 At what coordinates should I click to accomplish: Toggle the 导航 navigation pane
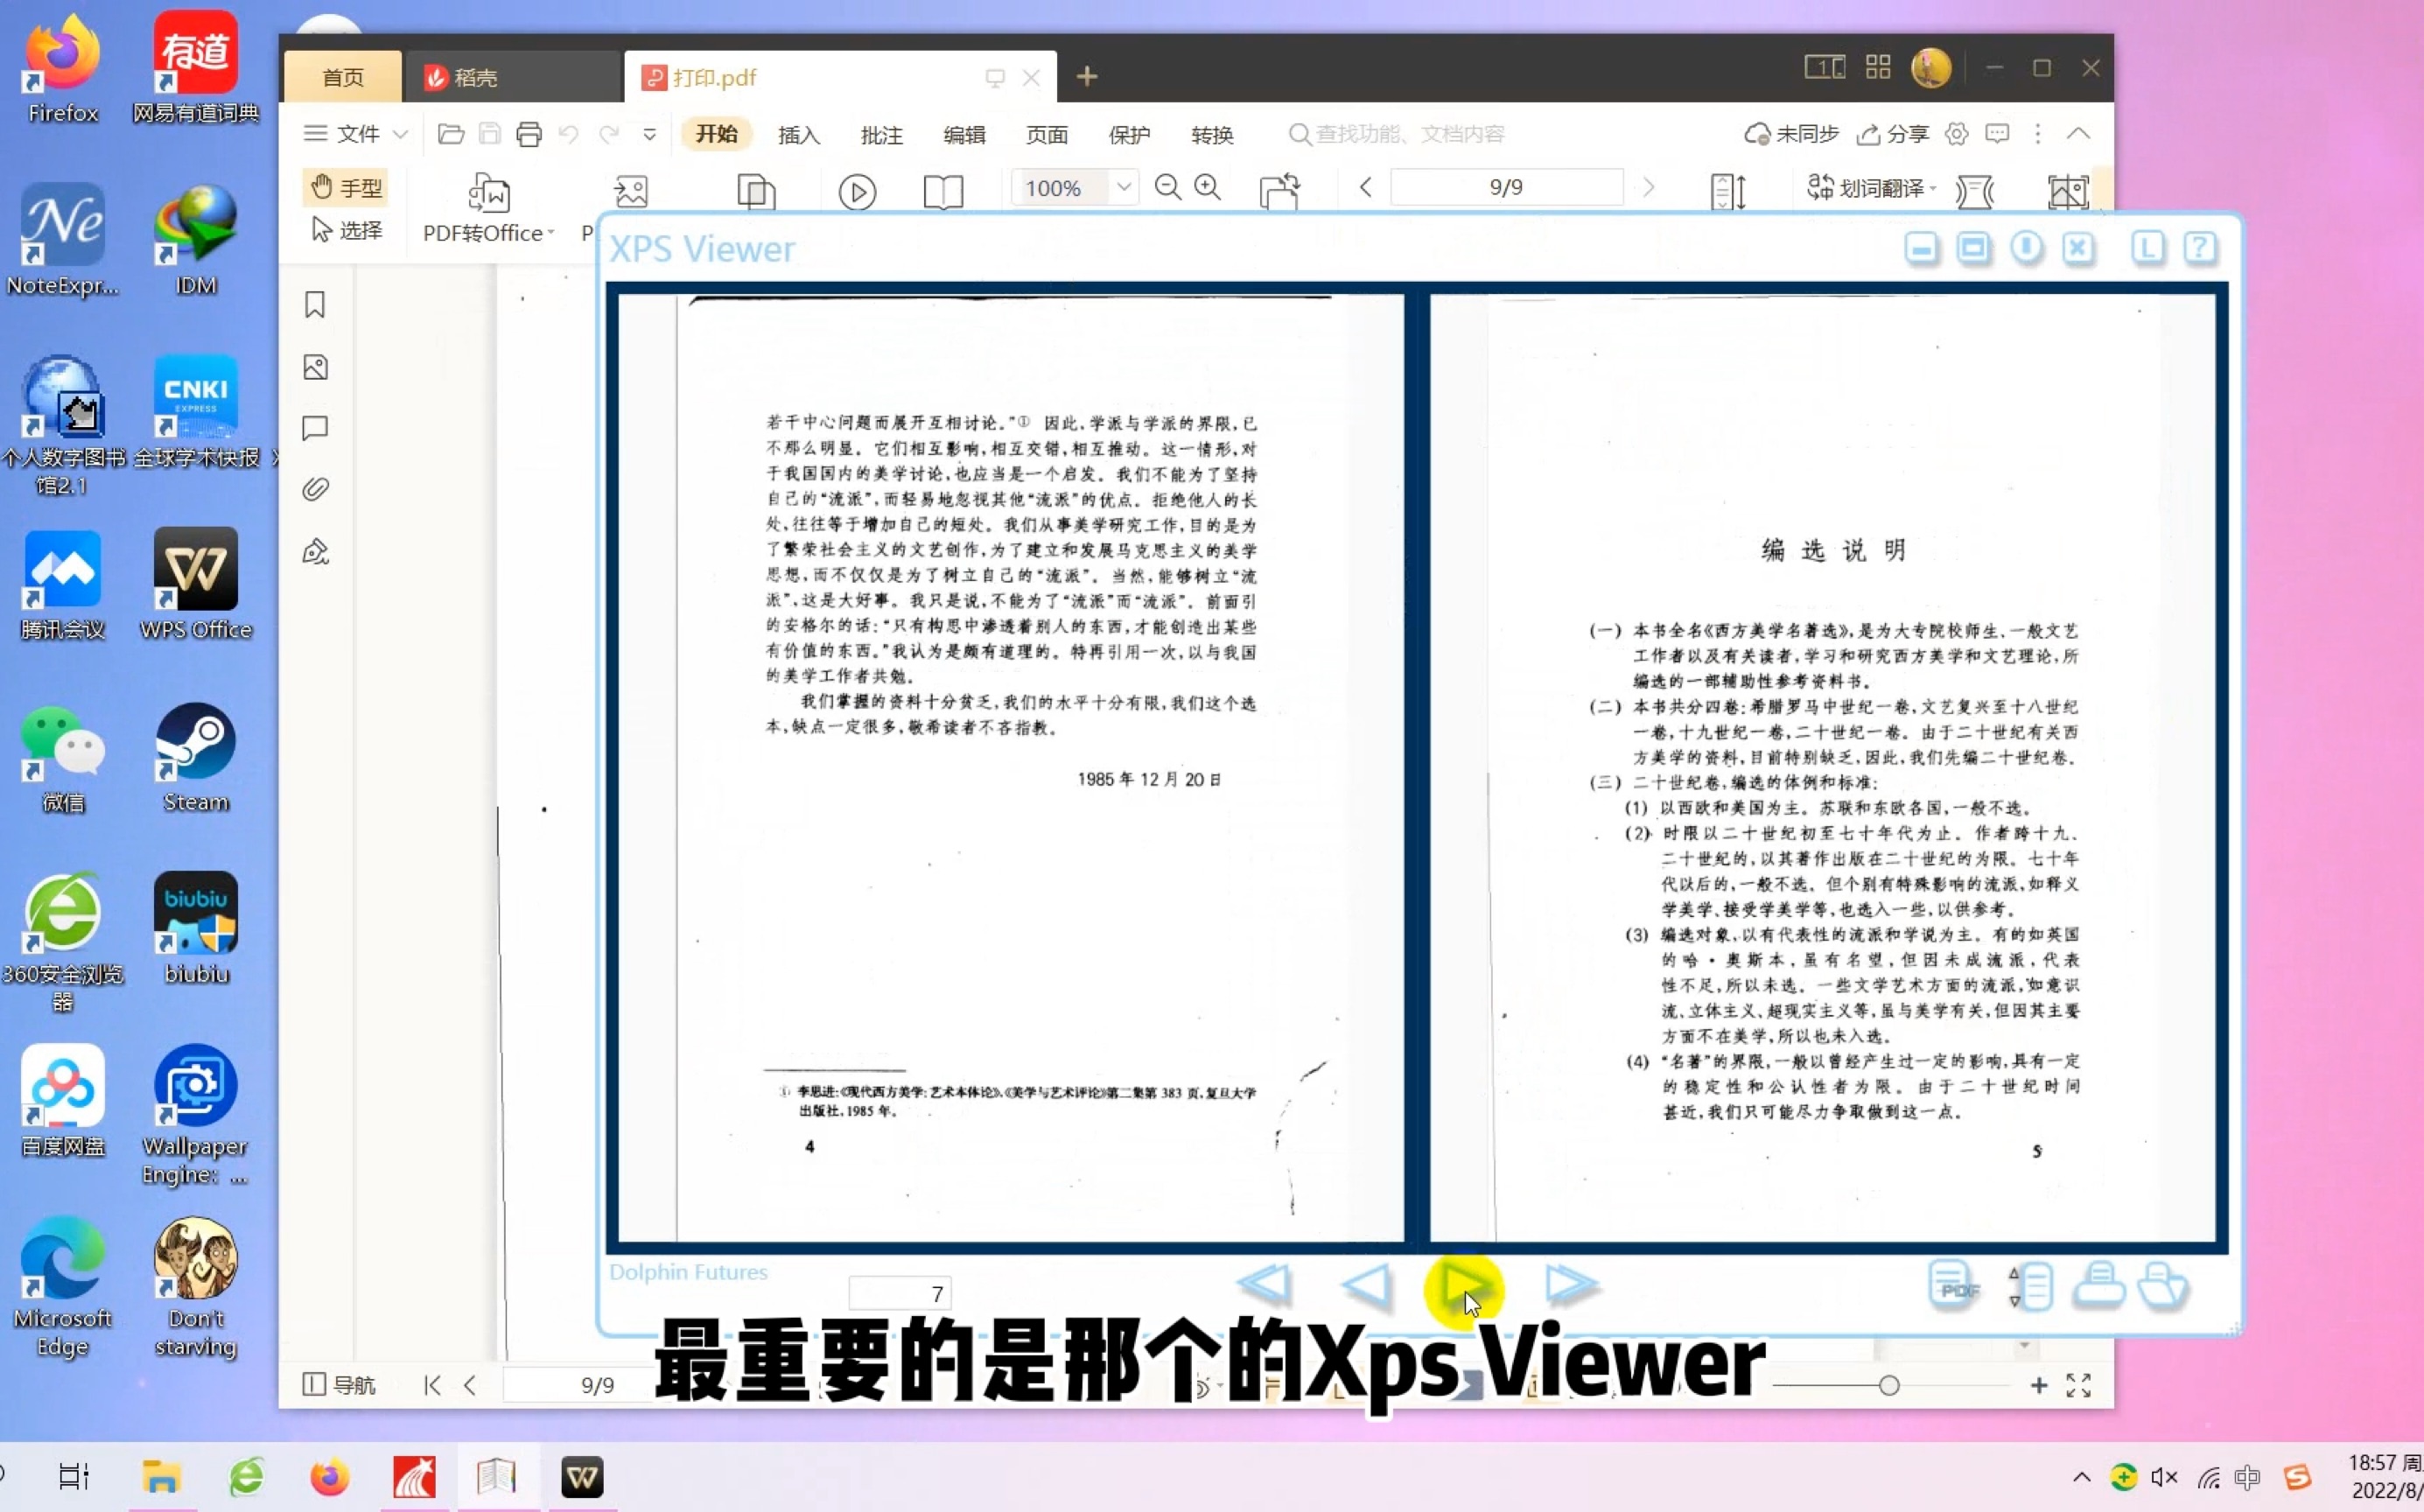(339, 1384)
